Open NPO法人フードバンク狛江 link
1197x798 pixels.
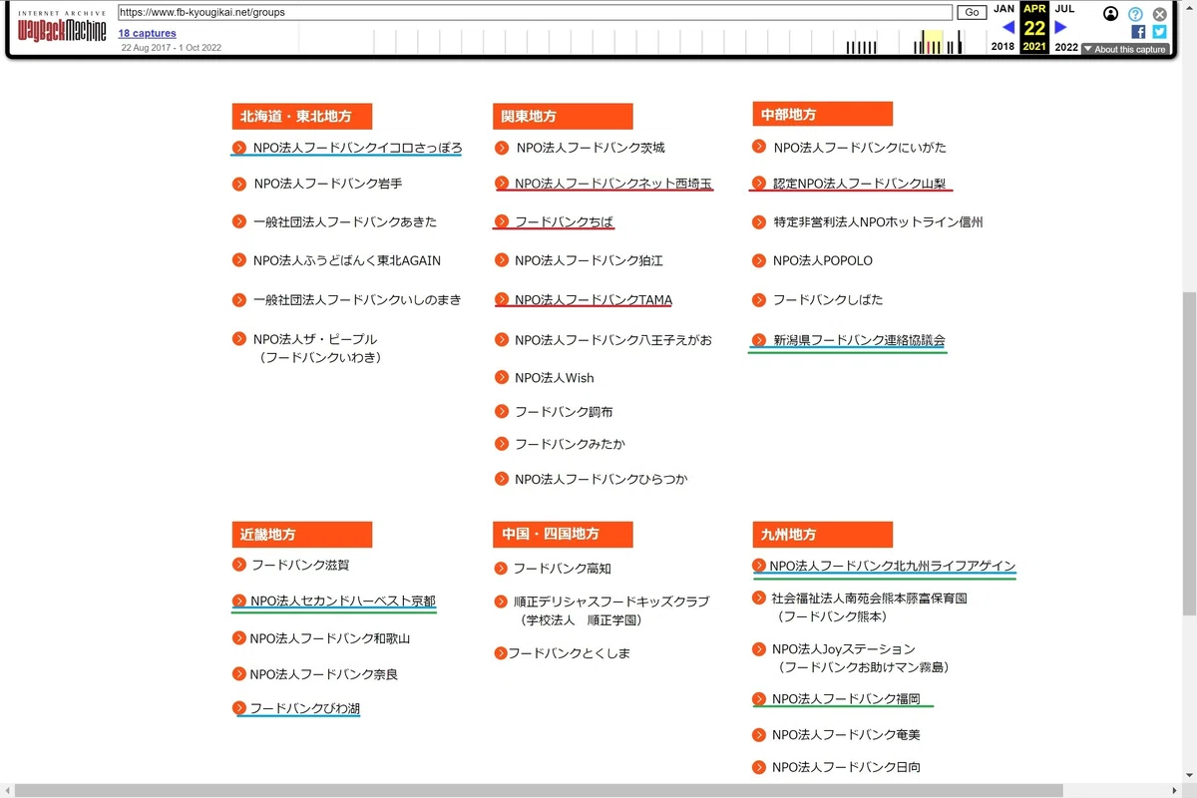click(589, 260)
